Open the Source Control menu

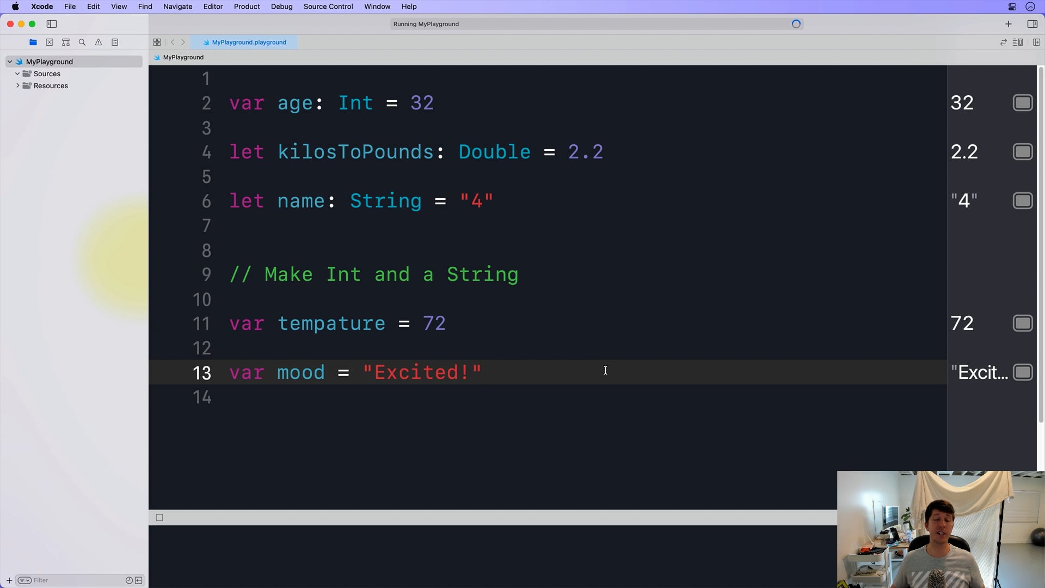328,7
